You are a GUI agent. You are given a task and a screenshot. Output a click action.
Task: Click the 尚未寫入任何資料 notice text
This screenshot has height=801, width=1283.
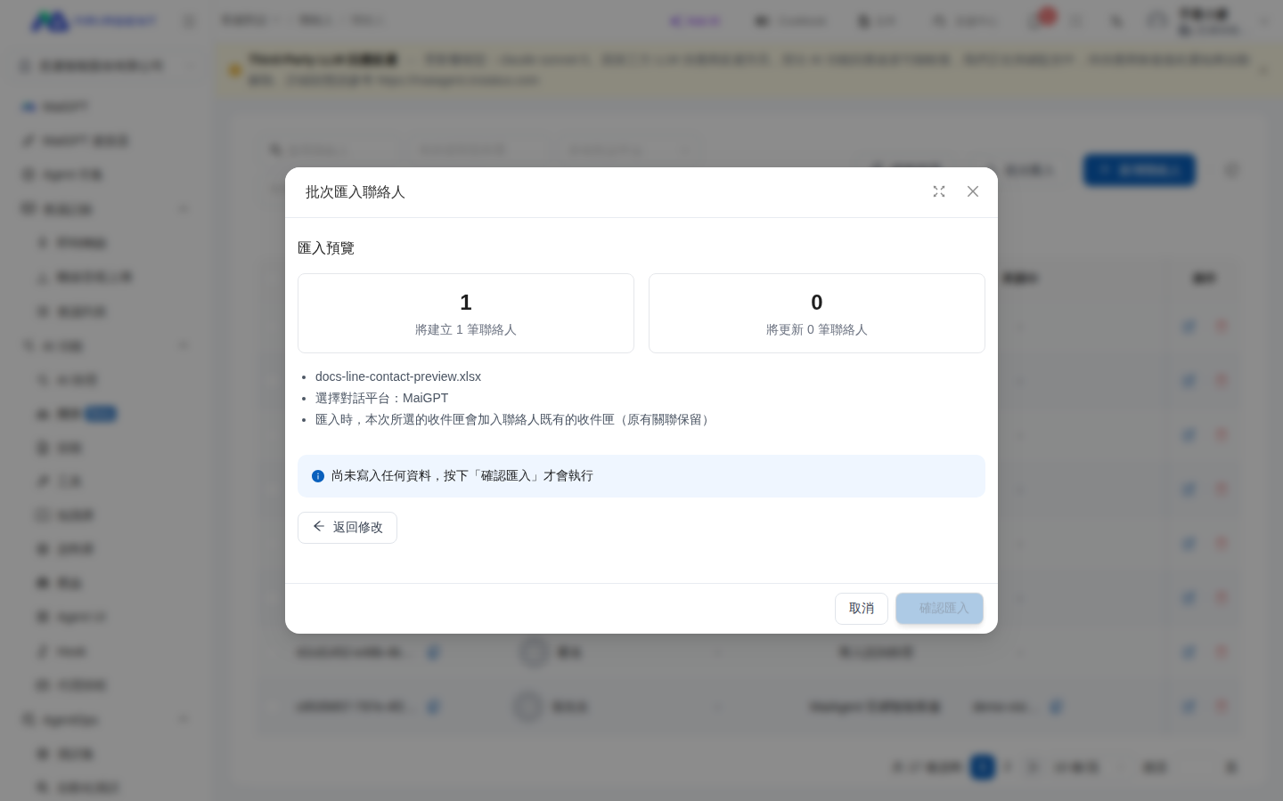click(x=462, y=476)
